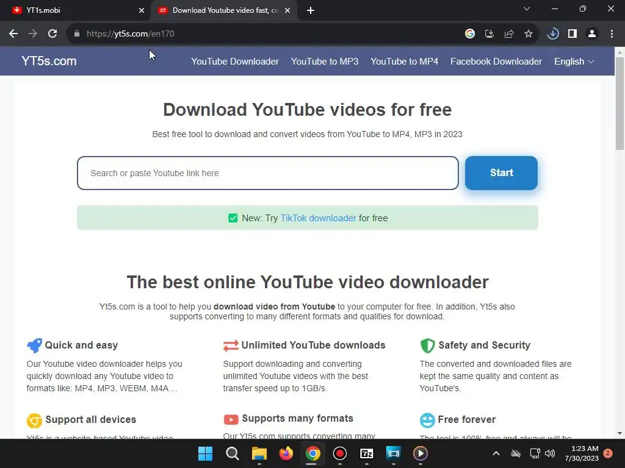Open the Chrome profile icon
The height and width of the screenshot is (468, 625).
tap(592, 34)
